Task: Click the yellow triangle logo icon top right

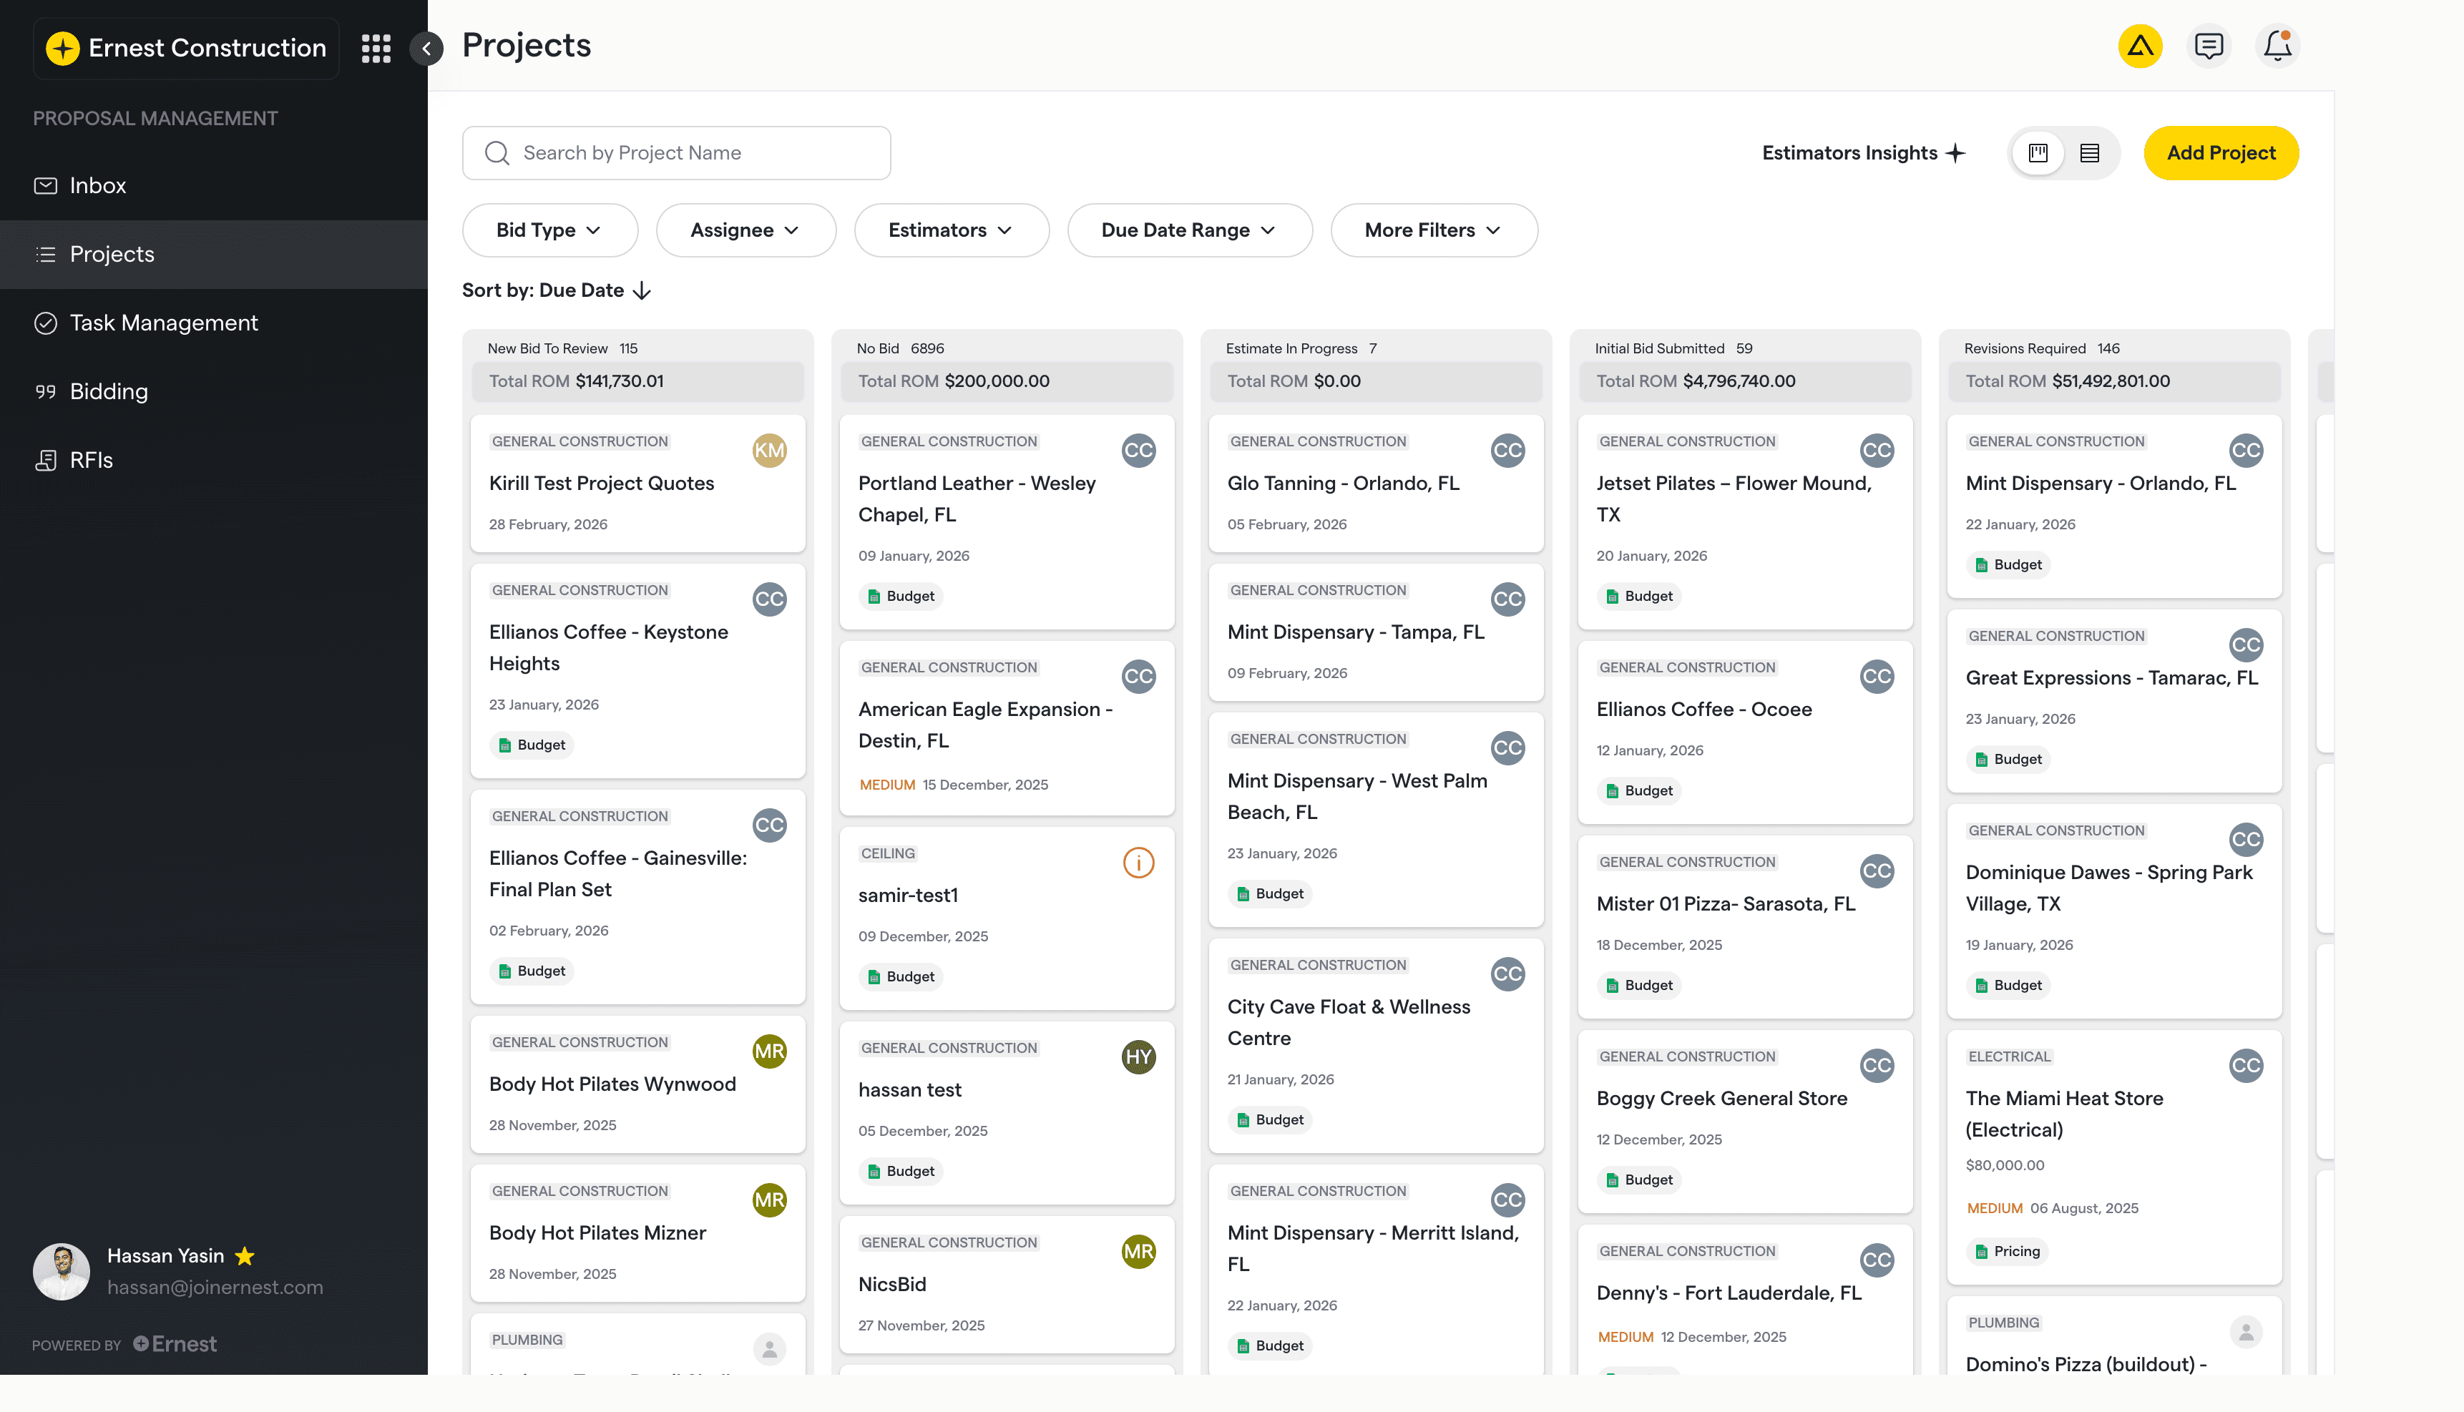Action: point(2140,46)
